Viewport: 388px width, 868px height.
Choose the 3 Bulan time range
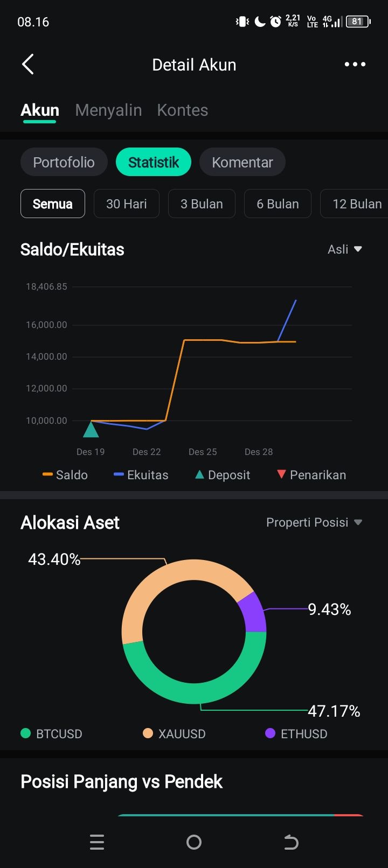coord(202,204)
